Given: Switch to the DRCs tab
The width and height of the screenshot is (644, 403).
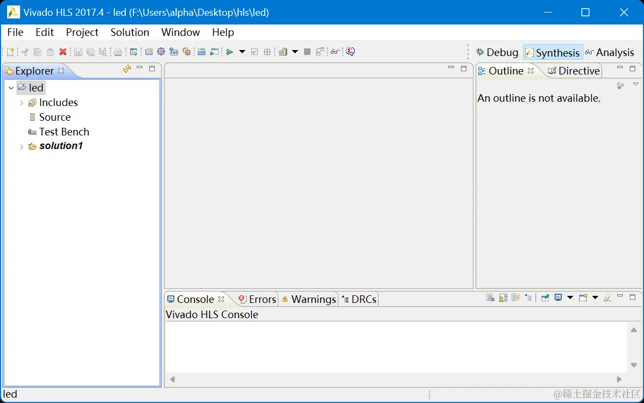Looking at the screenshot, I should [359, 299].
